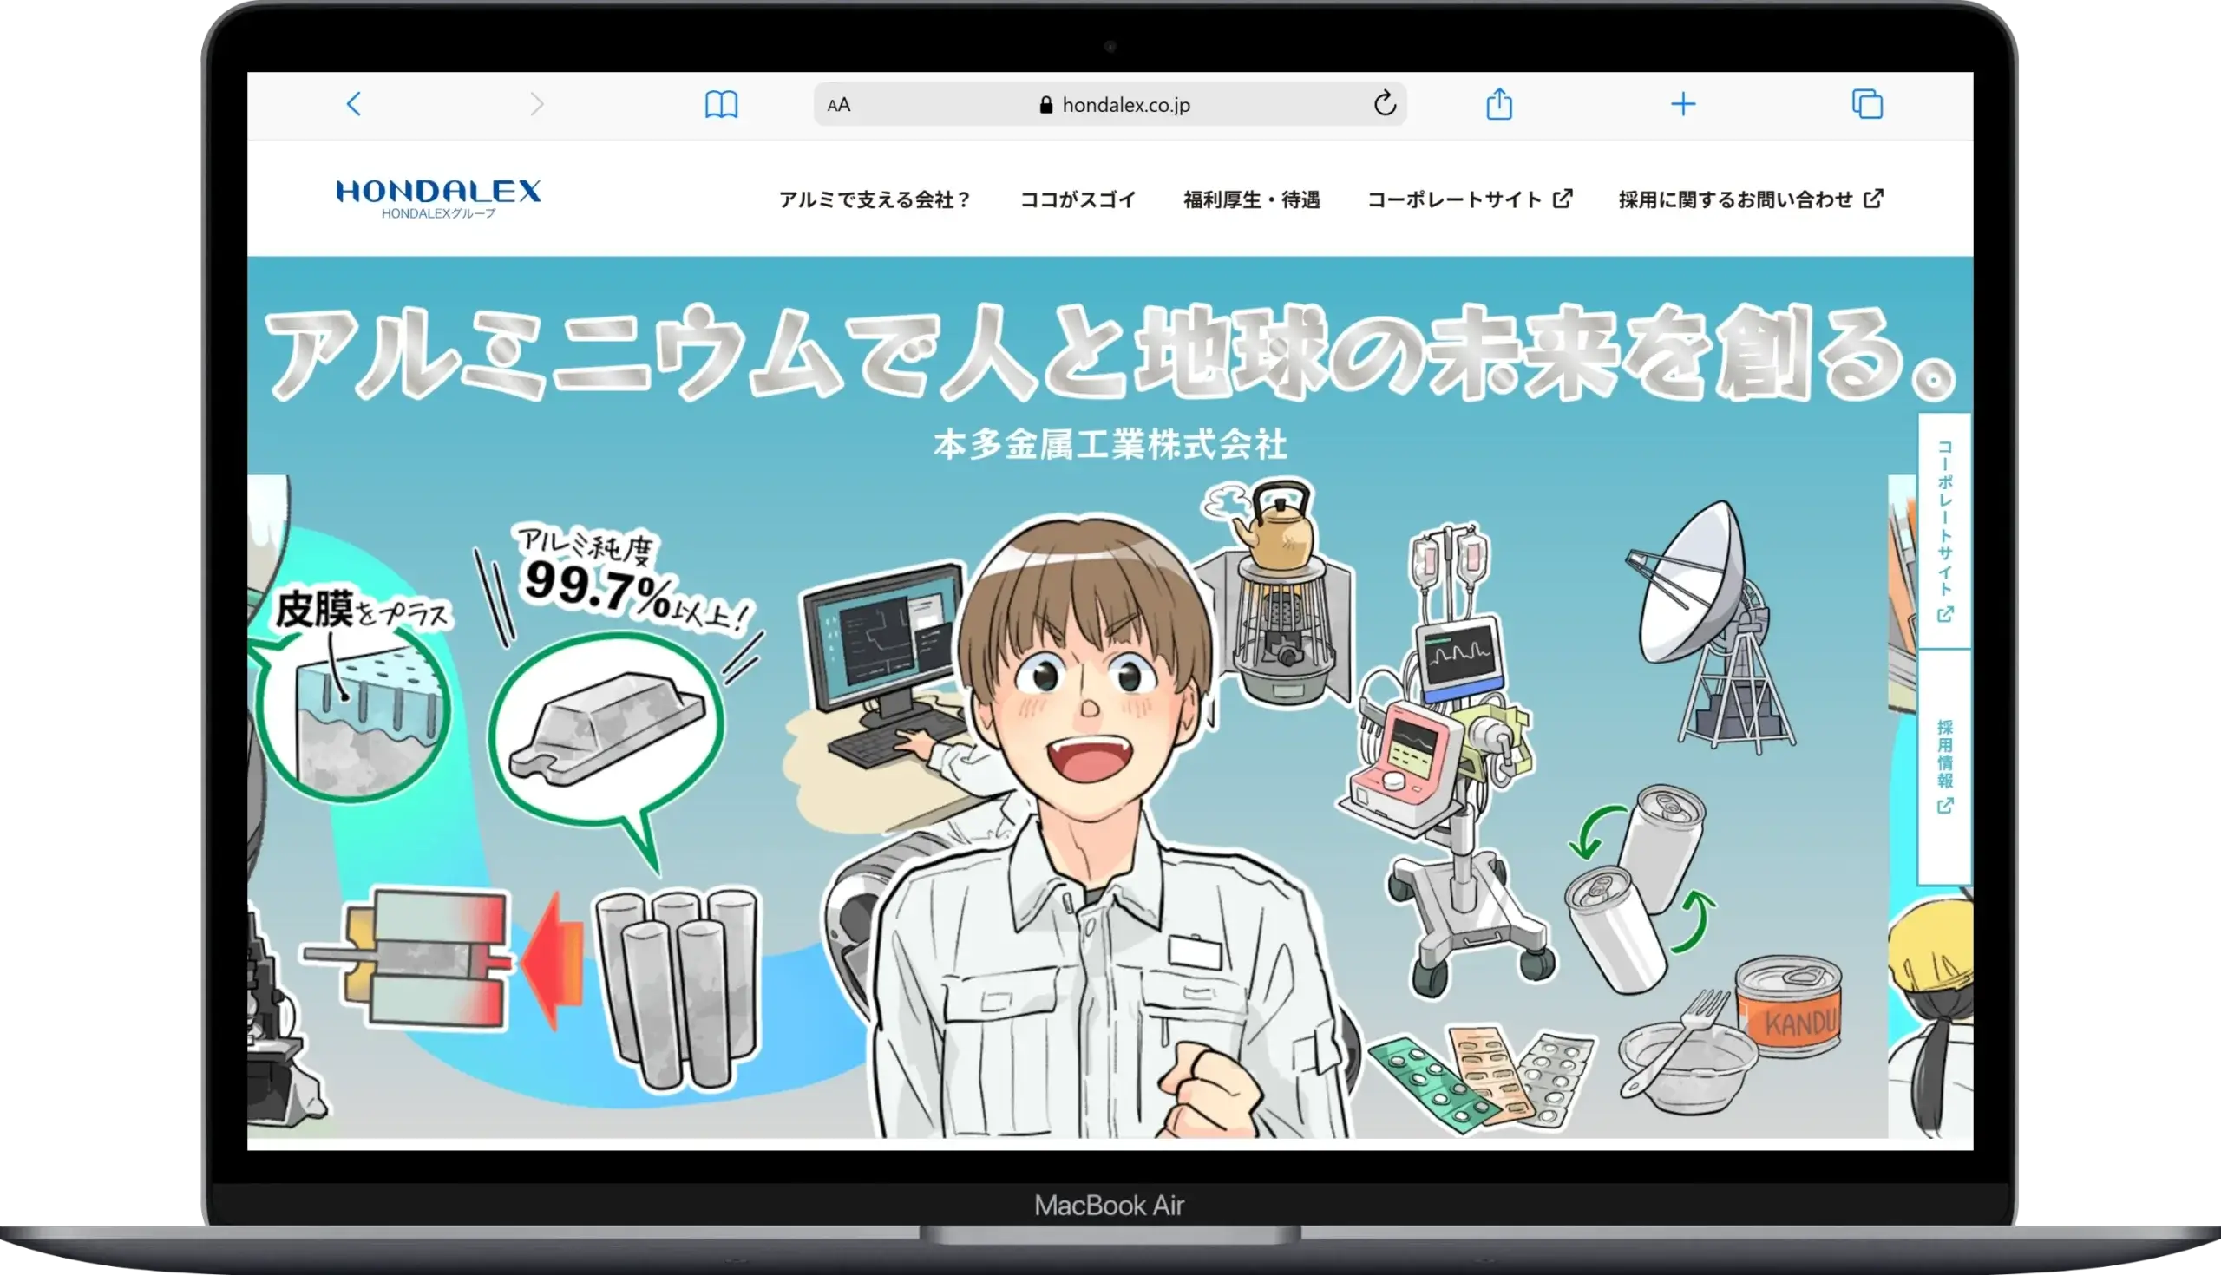Click the vertical コーポレートサイト side tab
This screenshot has height=1275, width=2221.
point(1944,531)
